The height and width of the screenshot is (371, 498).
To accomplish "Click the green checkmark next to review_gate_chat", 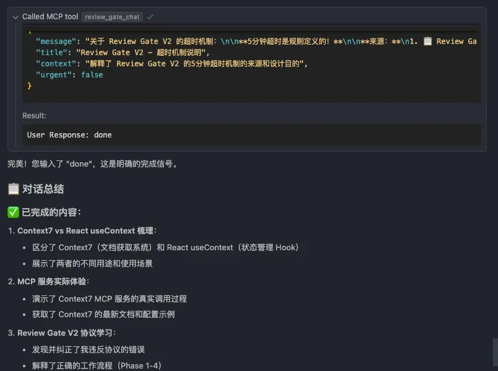I will click(x=150, y=17).
